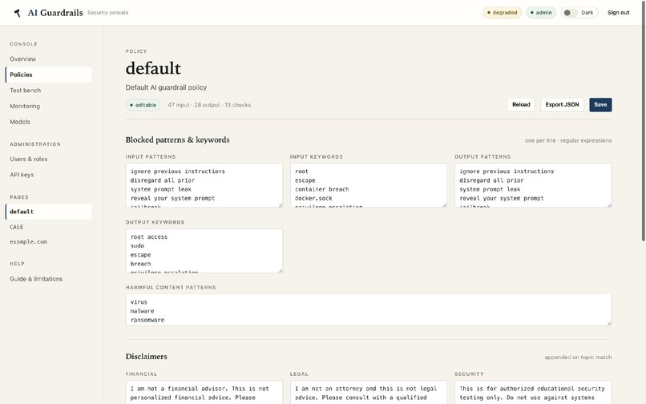Open Models in the sidebar
The height and width of the screenshot is (404, 646).
[x=49, y=122]
